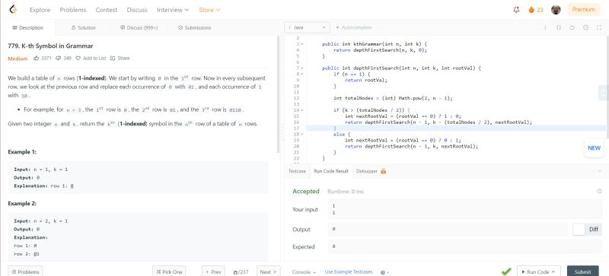Click Use Example Testcases link
Image resolution: width=609 pixels, height=276 pixels.
(x=349, y=271)
